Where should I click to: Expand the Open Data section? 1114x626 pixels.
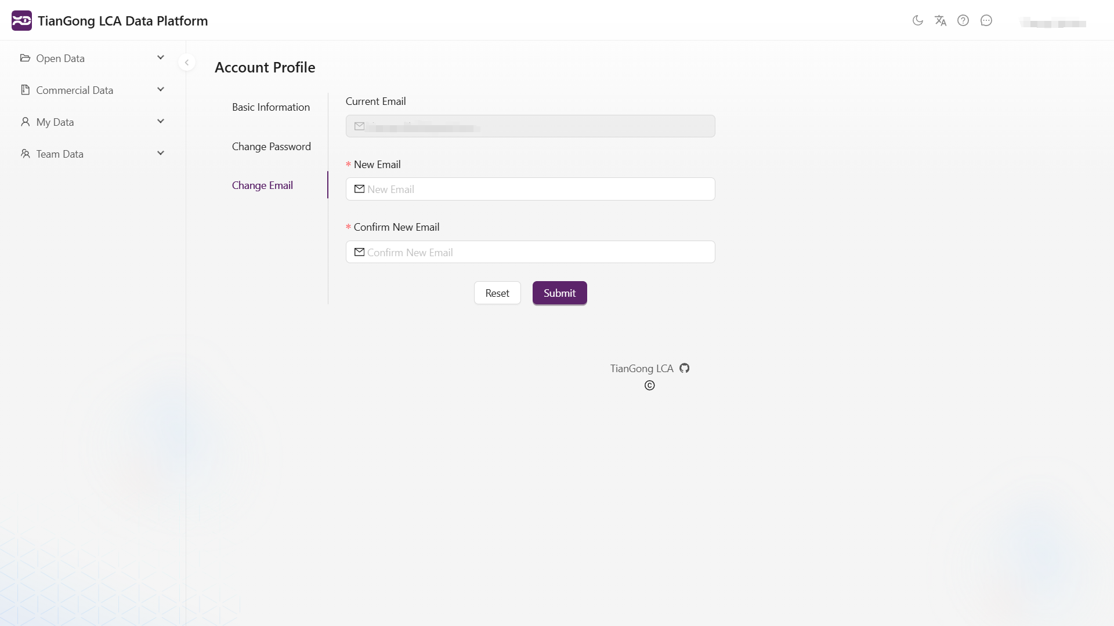pyautogui.click(x=161, y=57)
